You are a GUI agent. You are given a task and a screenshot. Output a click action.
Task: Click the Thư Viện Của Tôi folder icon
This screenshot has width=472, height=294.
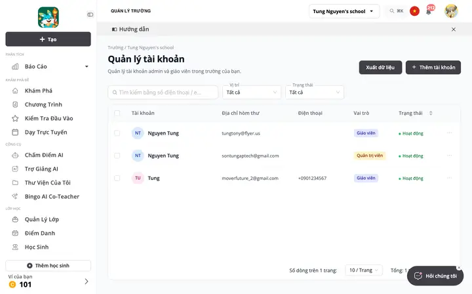[x=15, y=182]
